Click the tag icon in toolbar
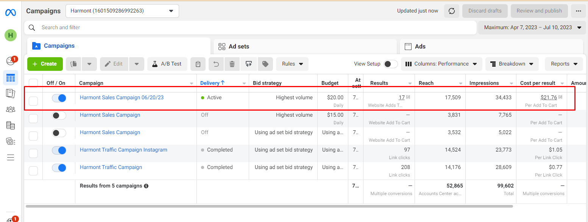This screenshot has width=588, height=222. (265, 64)
